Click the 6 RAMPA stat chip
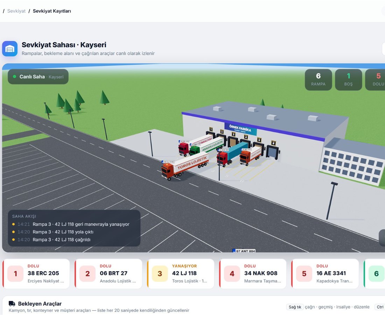 tap(318, 79)
